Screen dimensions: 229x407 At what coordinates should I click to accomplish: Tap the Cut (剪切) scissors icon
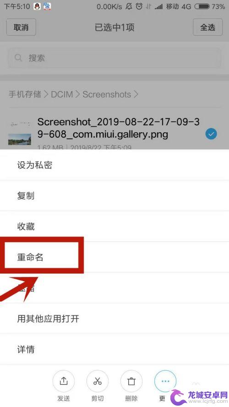click(x=98, y=381)
